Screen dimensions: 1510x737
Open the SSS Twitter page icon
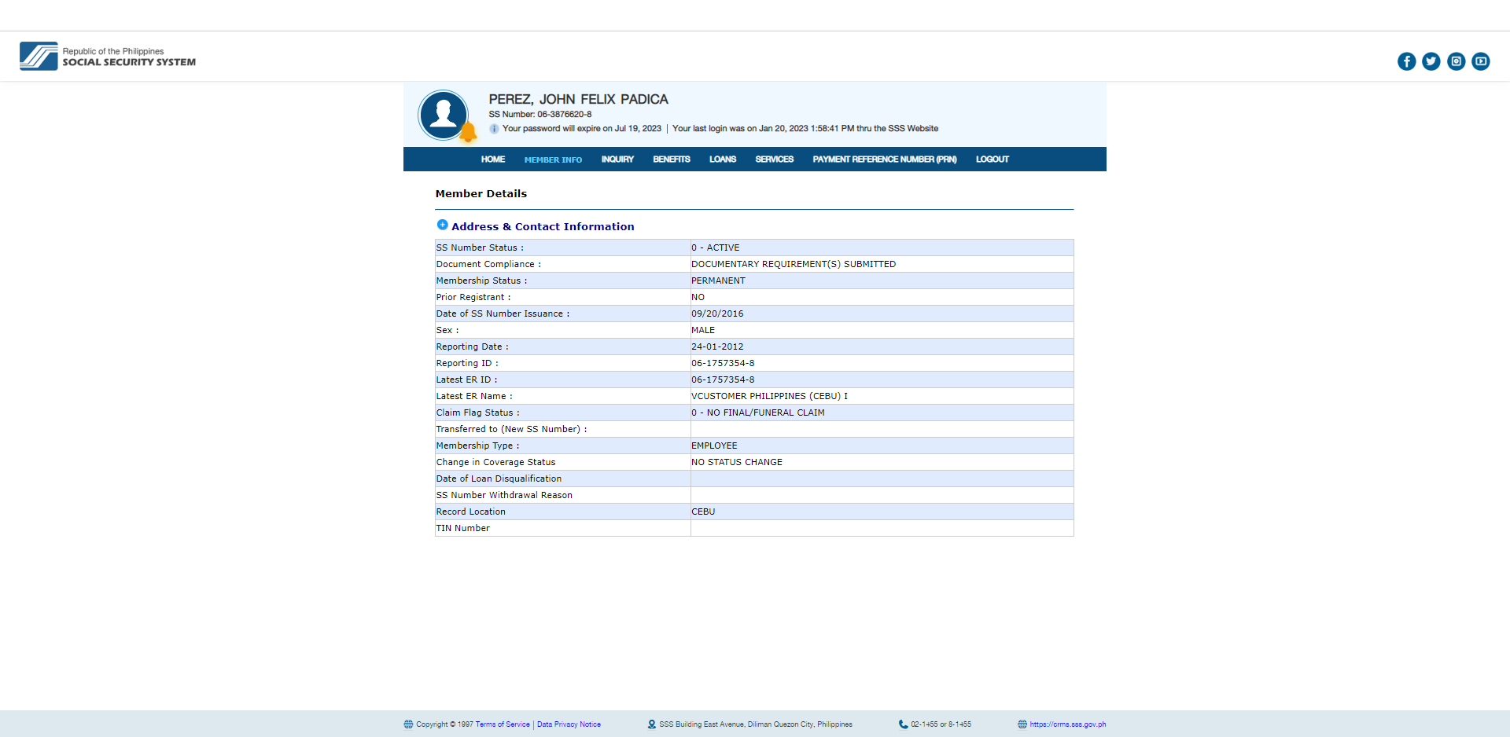[x=1431, y=61]
